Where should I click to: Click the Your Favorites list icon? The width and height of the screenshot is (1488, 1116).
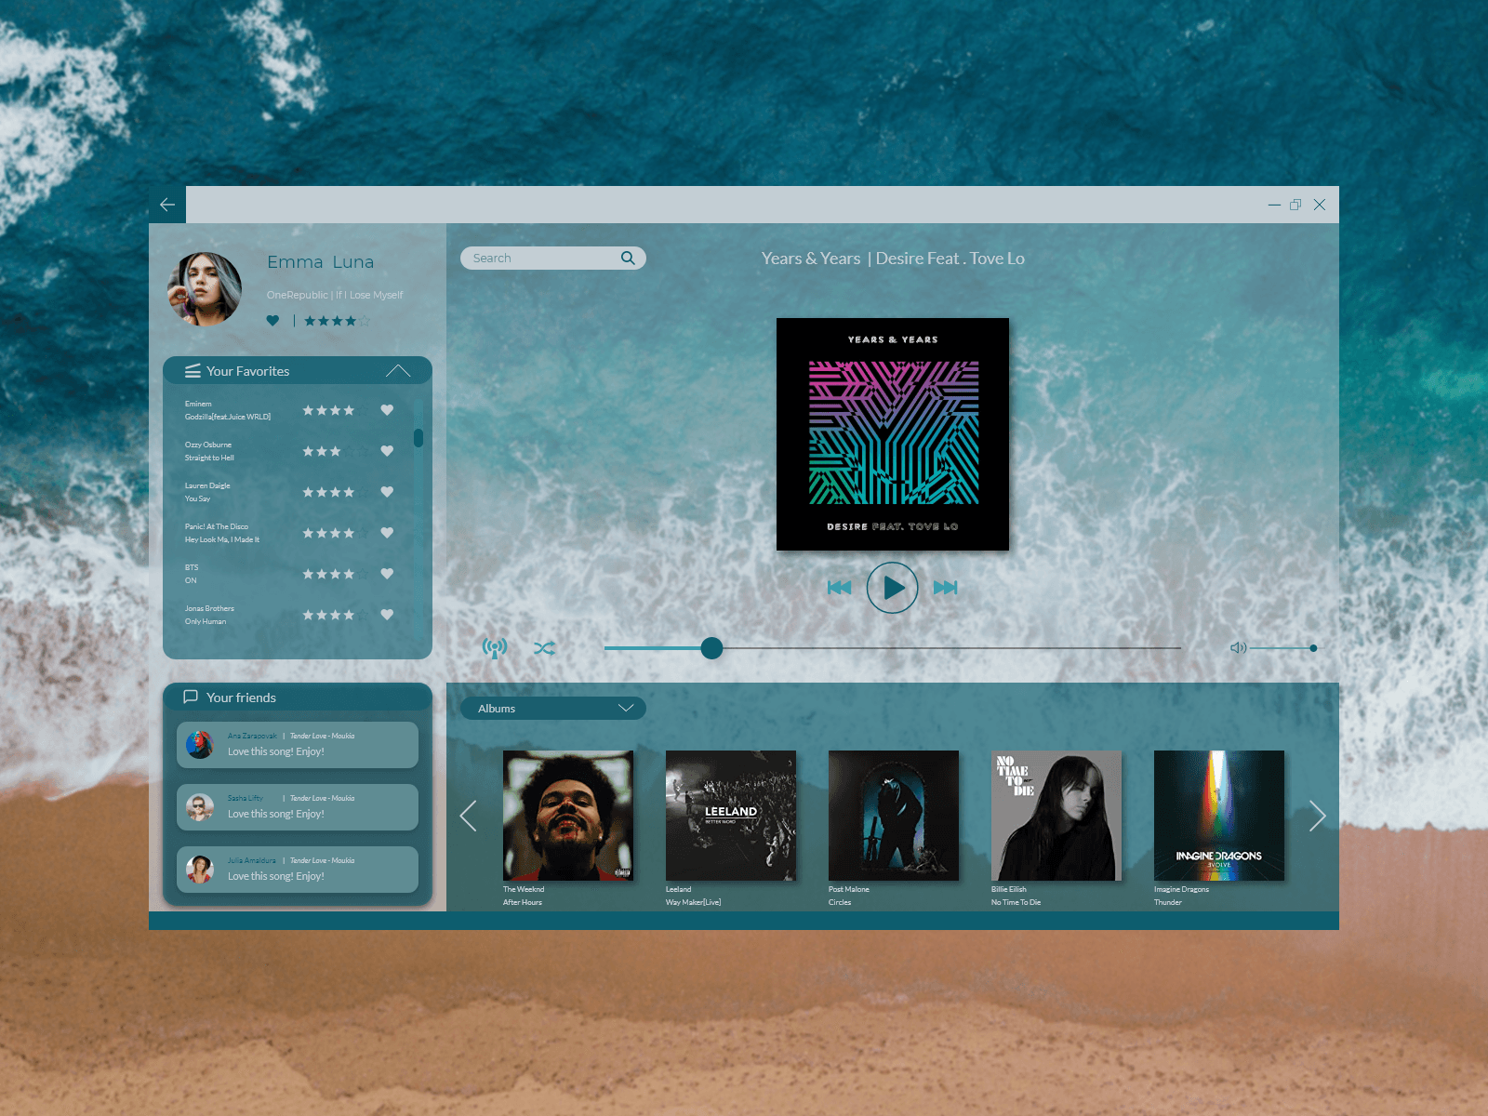193,371
